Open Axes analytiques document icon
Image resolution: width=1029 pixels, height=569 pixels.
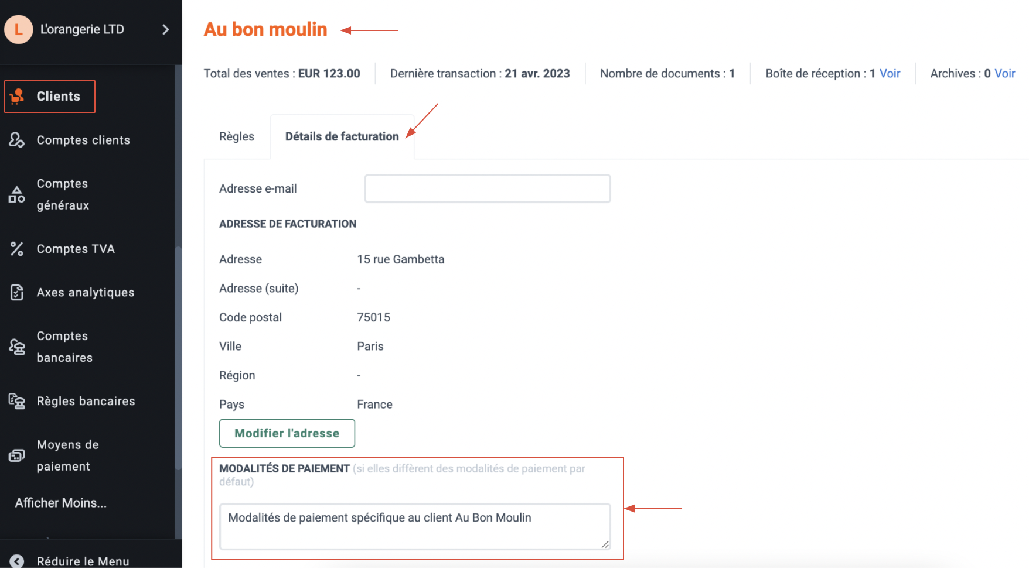(17, 292)
